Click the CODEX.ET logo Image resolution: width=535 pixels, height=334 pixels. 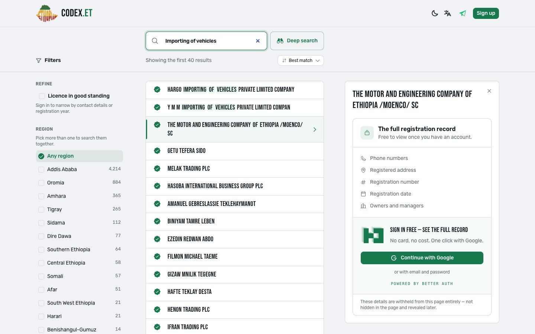pyautogui.click(x=64, y=13)
